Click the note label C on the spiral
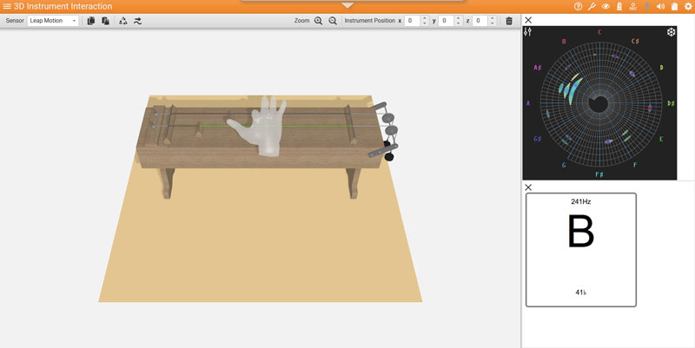 (599, 32)
